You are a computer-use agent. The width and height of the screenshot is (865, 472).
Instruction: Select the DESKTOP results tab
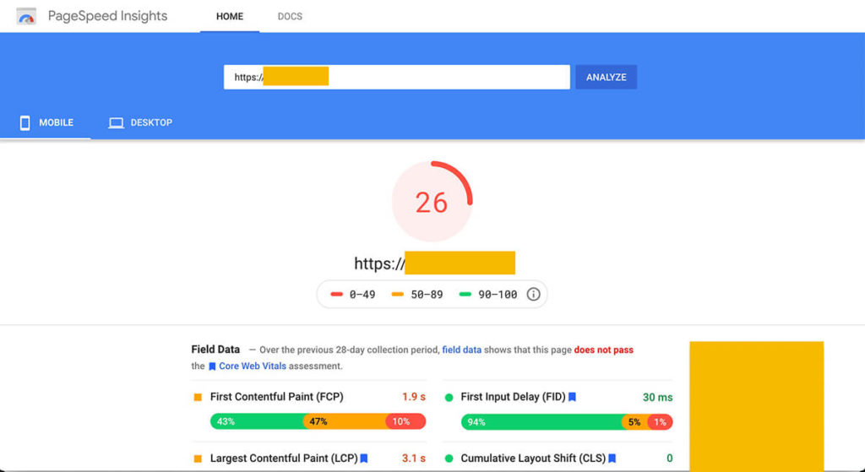pyautogui.click(x=140, y=122)
